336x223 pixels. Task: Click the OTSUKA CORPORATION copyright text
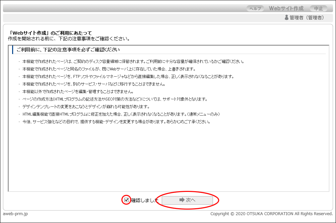click(271, 214)
